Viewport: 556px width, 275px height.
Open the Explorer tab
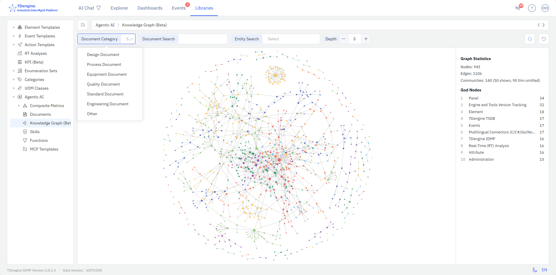(x=119, y=8)
